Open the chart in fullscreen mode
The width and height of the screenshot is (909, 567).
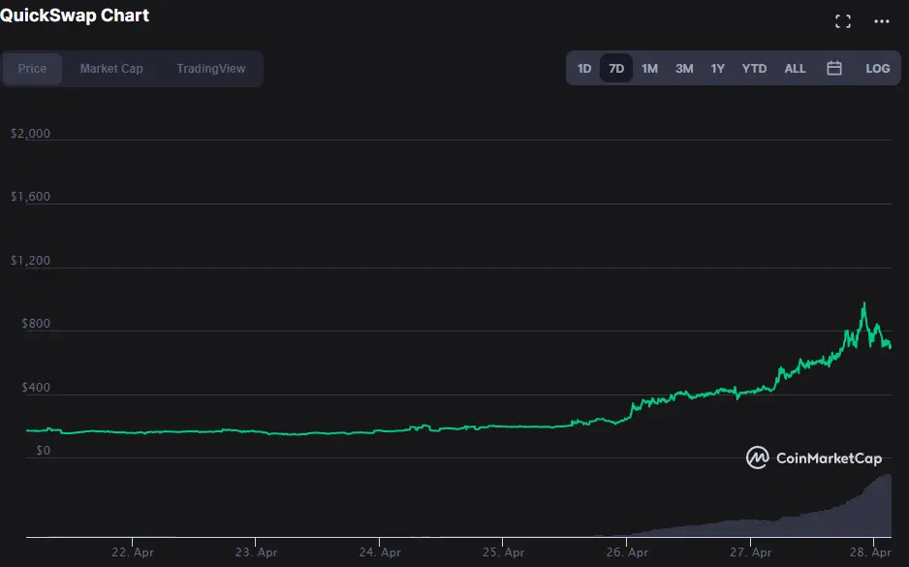(x=843, y=21)
